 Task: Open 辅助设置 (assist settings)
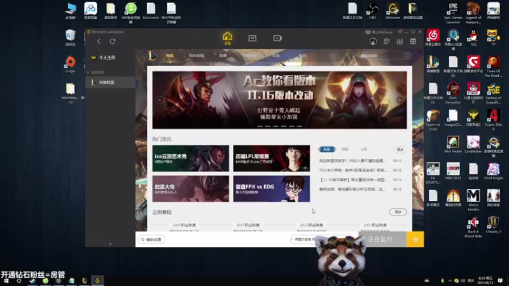point(151,240)
